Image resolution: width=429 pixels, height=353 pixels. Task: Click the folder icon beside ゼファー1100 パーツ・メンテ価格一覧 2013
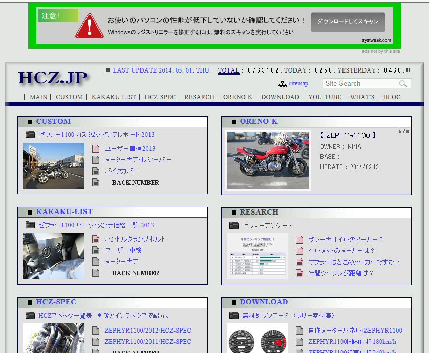coord(30,225)
